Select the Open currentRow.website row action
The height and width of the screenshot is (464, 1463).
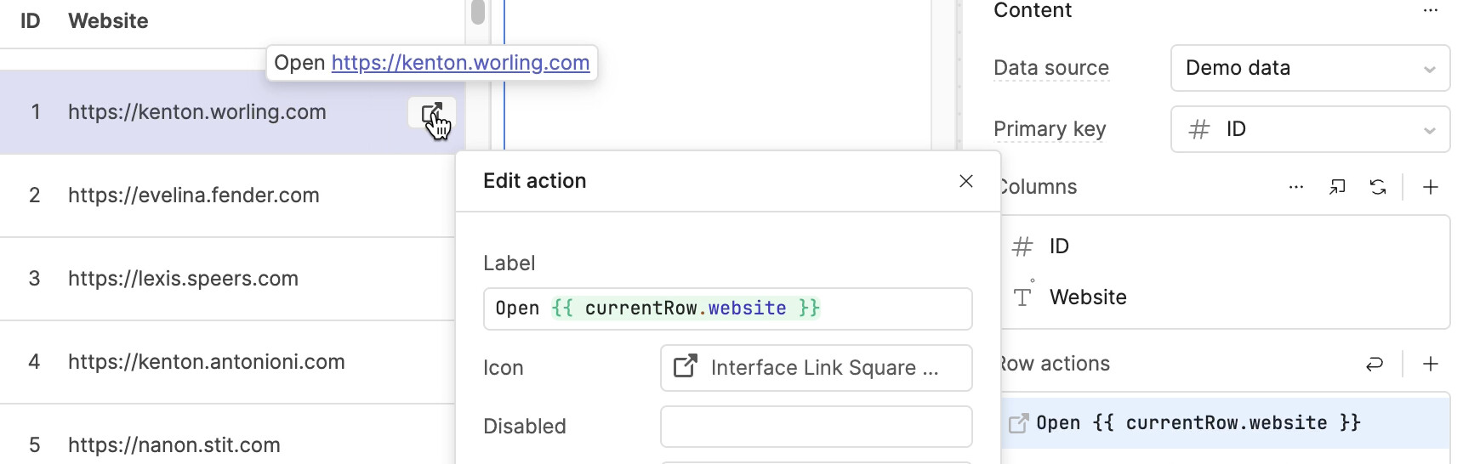(x=1198, y=423)
